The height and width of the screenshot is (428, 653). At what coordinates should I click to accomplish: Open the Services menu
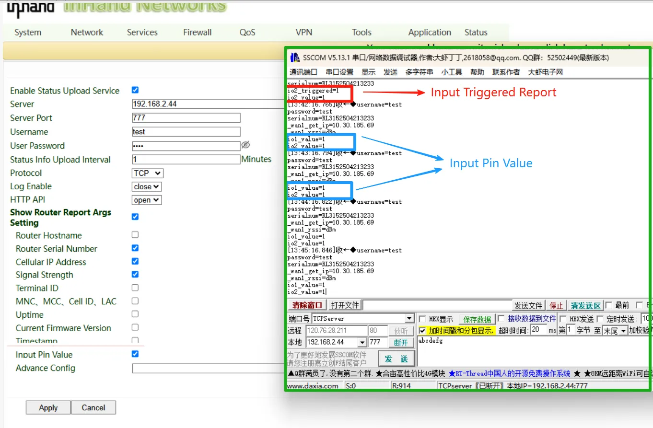click(x=142, y=32)
